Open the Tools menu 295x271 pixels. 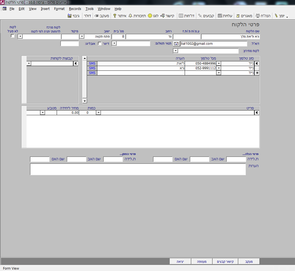89,9
